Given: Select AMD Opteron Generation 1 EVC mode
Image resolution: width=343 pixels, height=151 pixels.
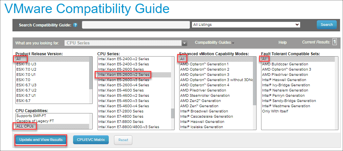Looking at the screenshot, I should 216,64.
